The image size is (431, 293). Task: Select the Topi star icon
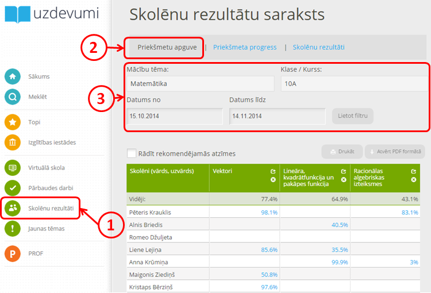click(13, 122)
